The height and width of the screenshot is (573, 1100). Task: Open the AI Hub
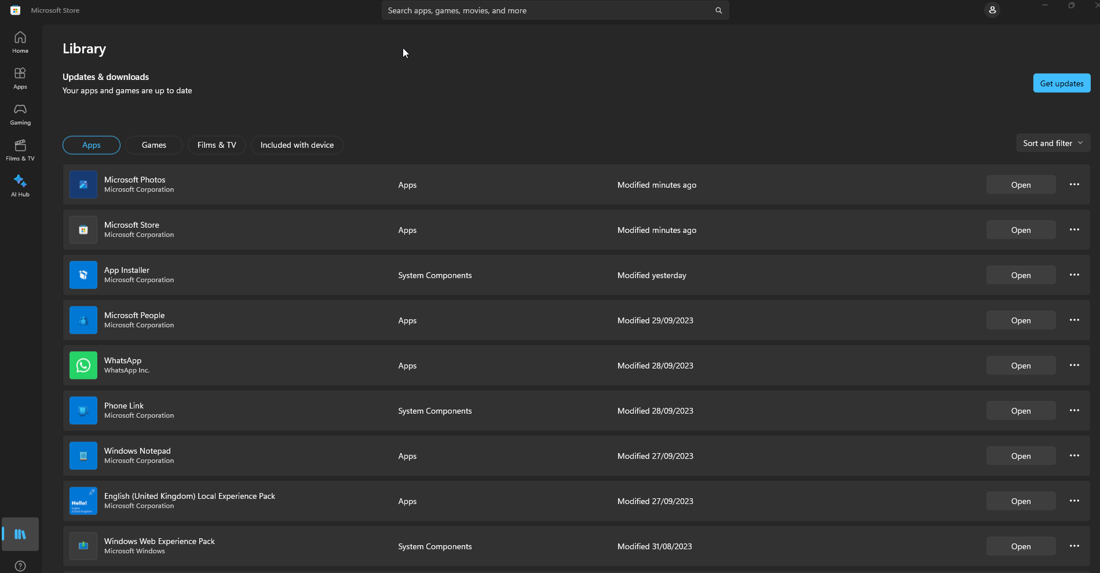(20, 186)
